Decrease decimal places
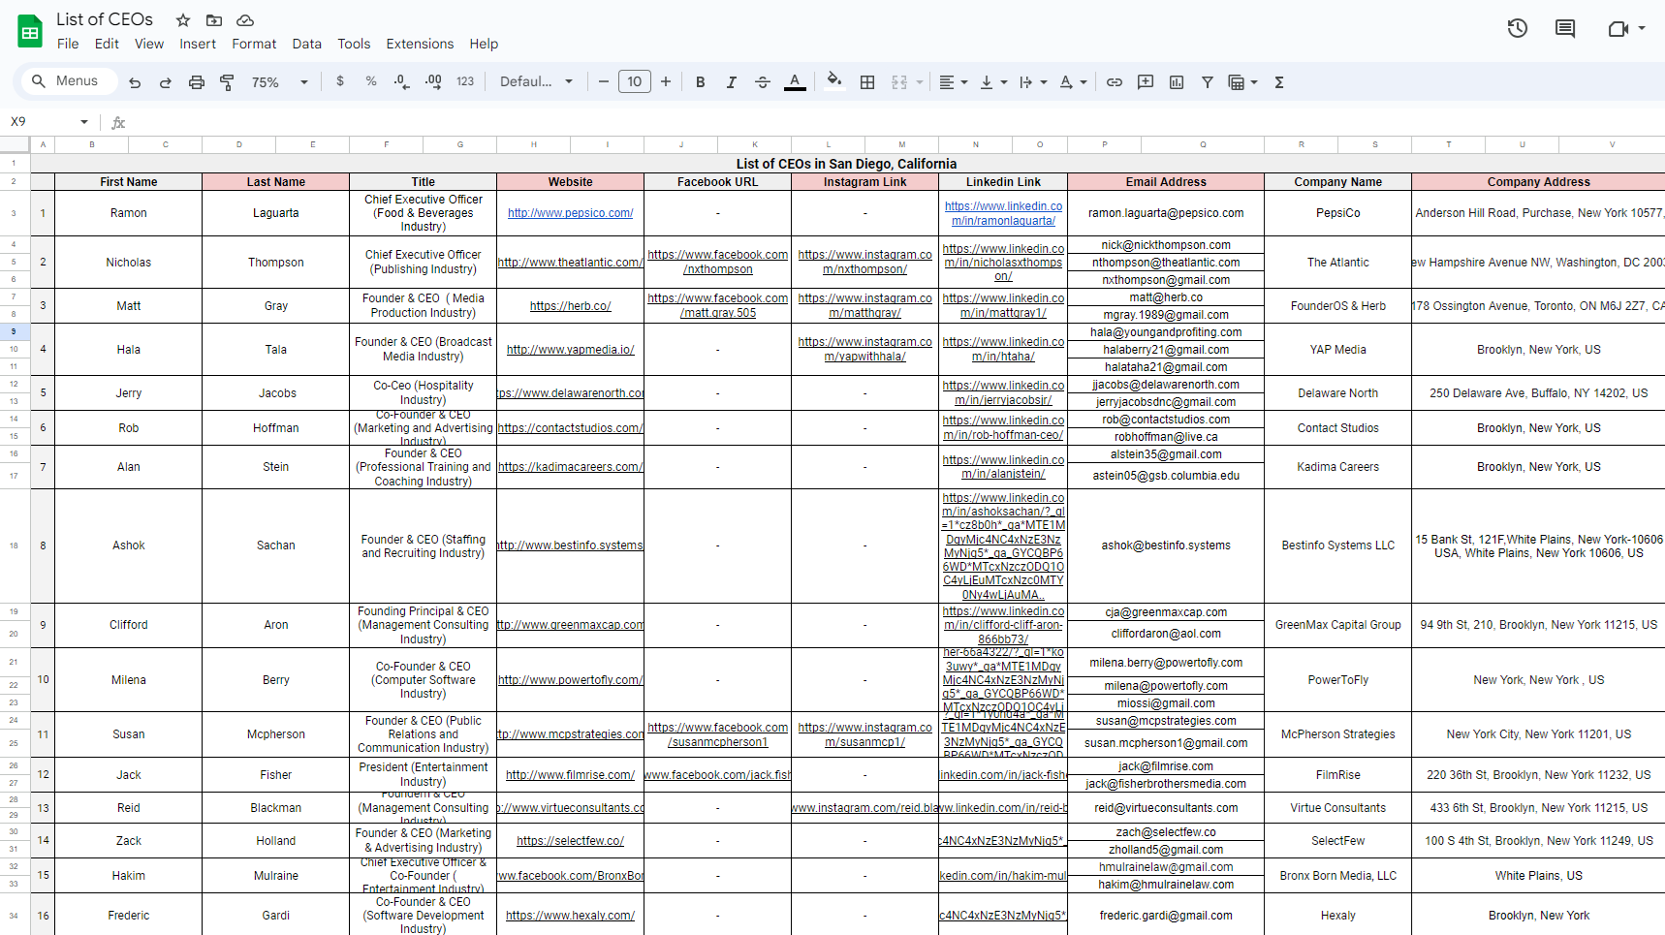 click(x=402, y=81)
